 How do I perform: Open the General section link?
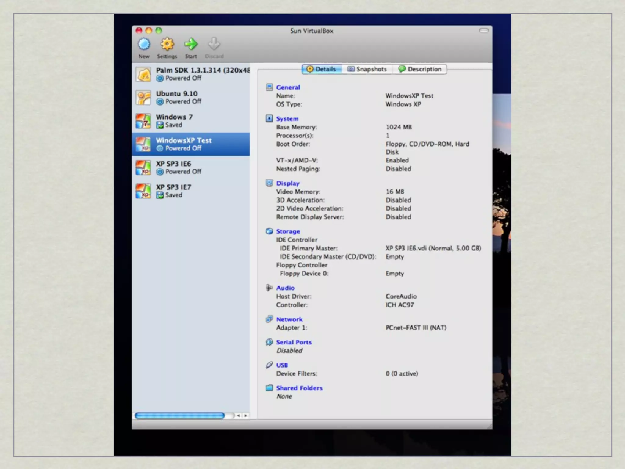point(288,87)
